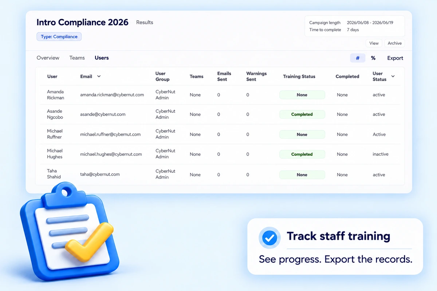Click Michael Ruffner's Active user status
This screenshot has width=437, height=291.
tap(379, 135)
